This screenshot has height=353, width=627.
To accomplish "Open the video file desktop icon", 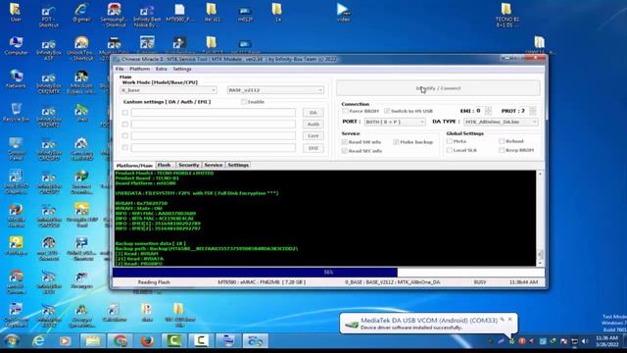I will 343,12.
